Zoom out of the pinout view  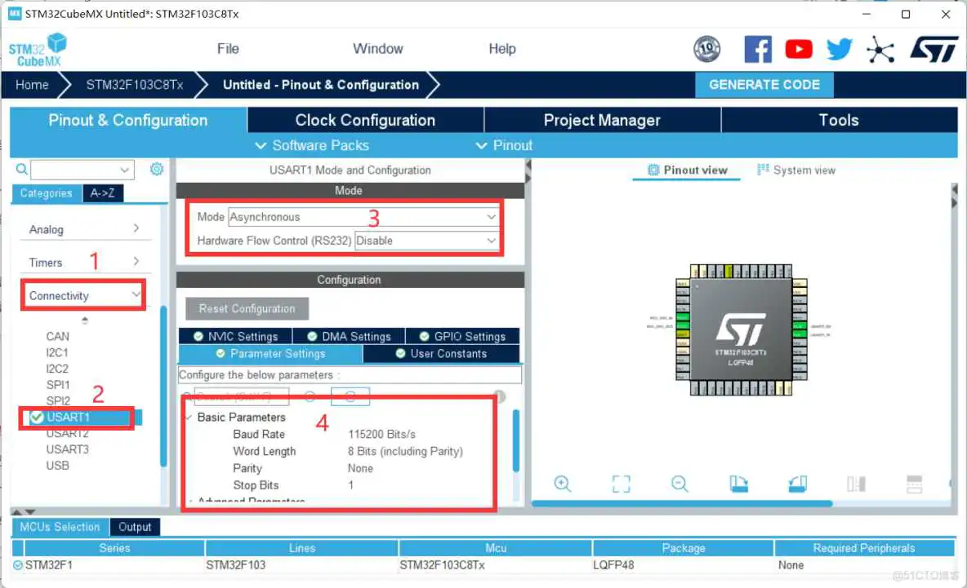click(x=680, y=484)
